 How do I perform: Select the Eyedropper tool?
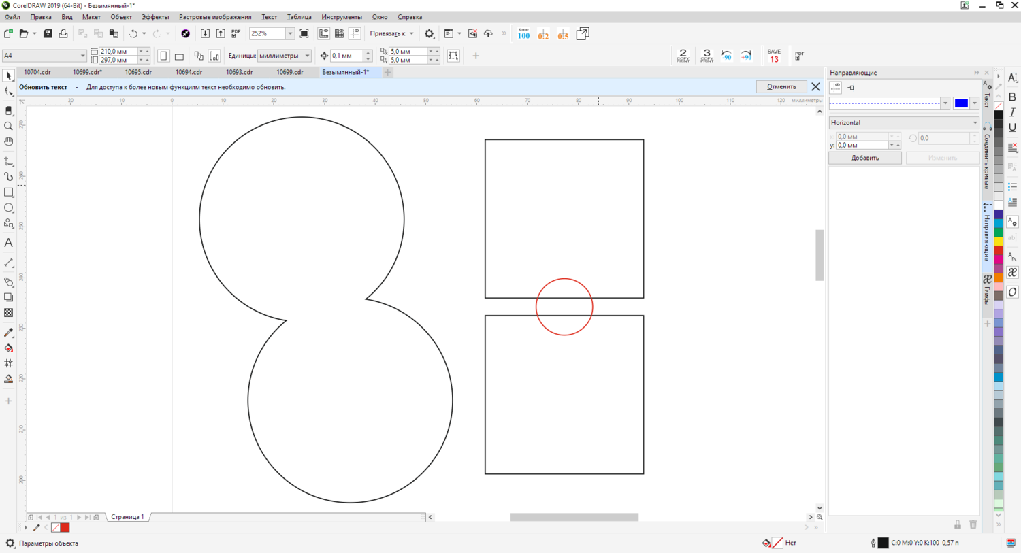pos(9,333)
